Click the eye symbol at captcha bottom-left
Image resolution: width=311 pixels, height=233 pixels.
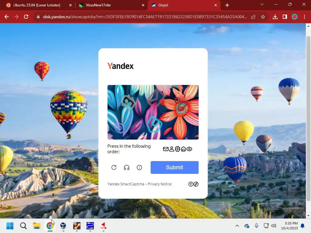coord(119,128)
